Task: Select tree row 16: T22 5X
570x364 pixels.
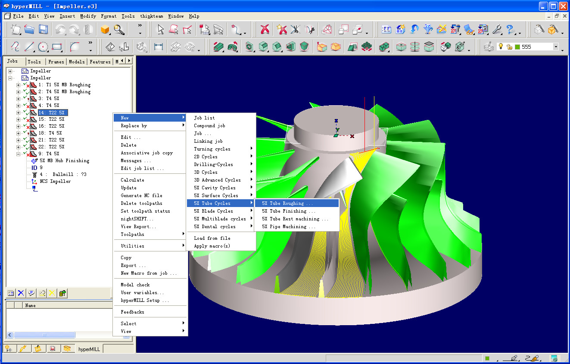Action: pyautogui.click(x=51, y=126)
